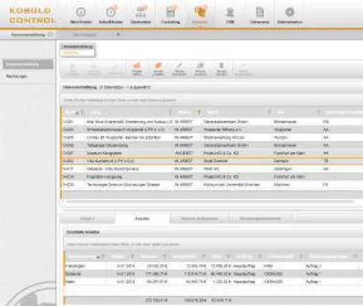
Task: Click the pencil edit toolbar icon
Action: pos(180,69)
